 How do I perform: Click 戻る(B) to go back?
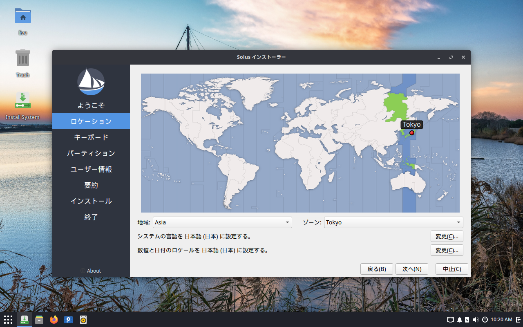(376, 269)
